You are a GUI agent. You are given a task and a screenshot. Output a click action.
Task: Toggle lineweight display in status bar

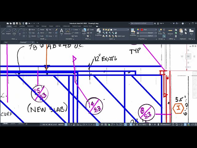coord(102,125)
